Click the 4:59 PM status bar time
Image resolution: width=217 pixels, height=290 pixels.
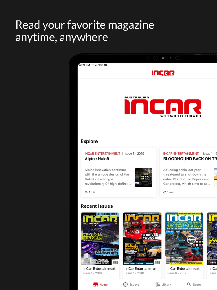(84, 65)
